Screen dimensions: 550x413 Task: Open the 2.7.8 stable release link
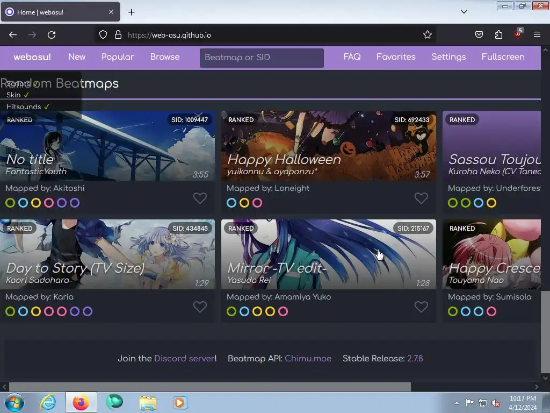click(x=415, y=359)
